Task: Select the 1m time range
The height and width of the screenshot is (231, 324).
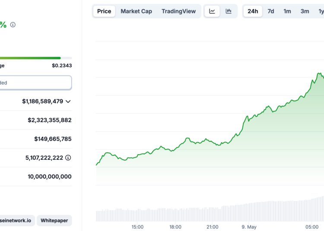Action: pyautogui.click(x=287, y=11)
